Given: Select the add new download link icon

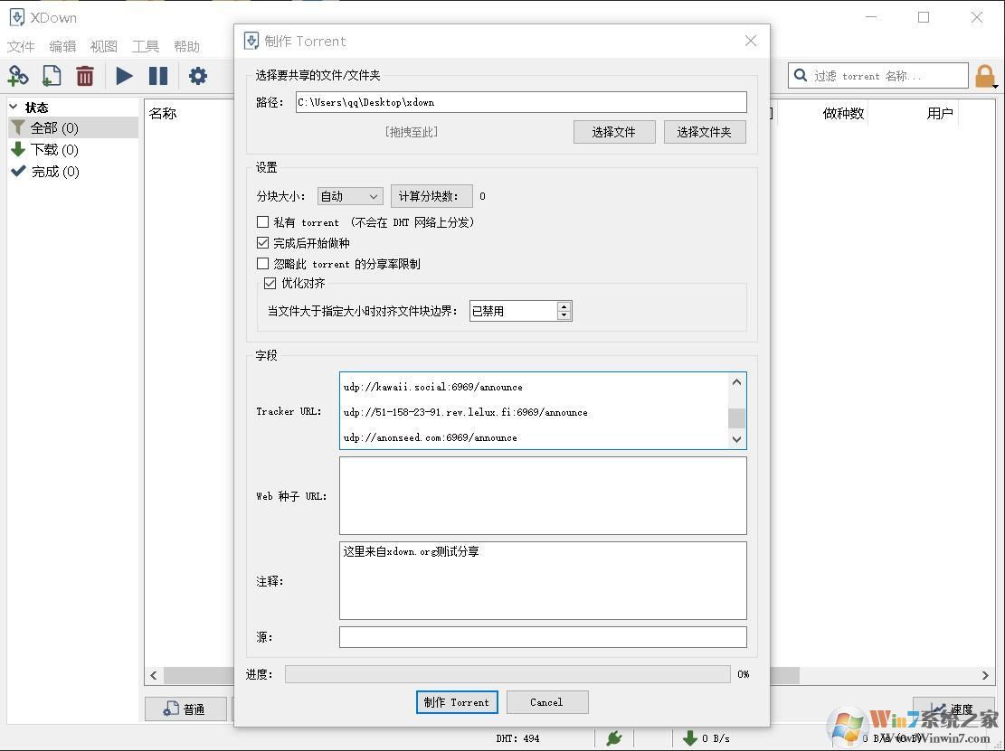Looking at the screenshot, I should tap(18, 76).
